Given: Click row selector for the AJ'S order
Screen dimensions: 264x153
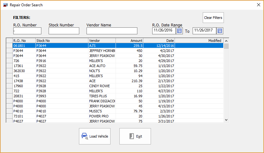Looking at the screenshot, I should click(9, 46).
